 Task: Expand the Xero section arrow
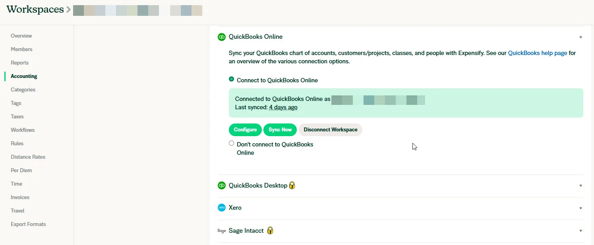(580, 208)
